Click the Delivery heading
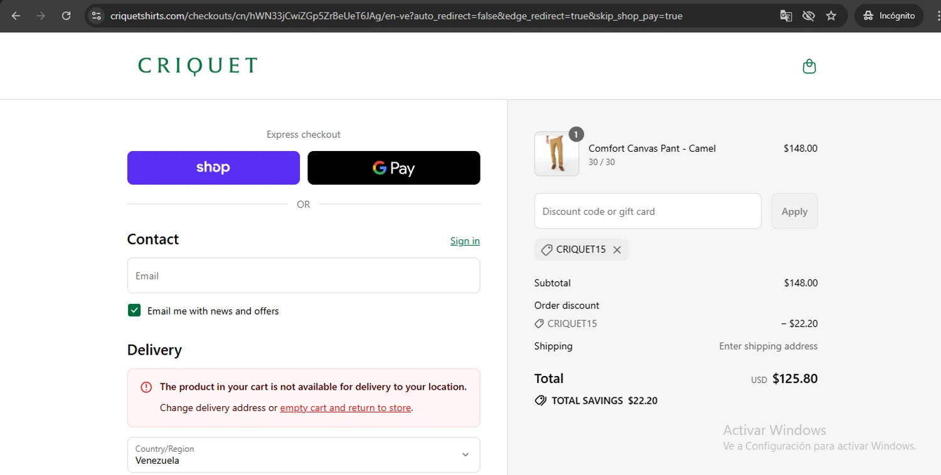 tap(154, 350)
